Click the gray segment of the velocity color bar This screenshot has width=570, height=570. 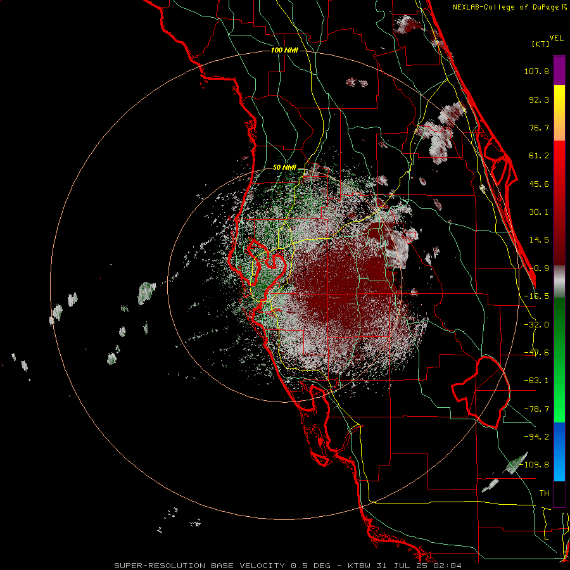pyautogui.click(x=559, y=281)
